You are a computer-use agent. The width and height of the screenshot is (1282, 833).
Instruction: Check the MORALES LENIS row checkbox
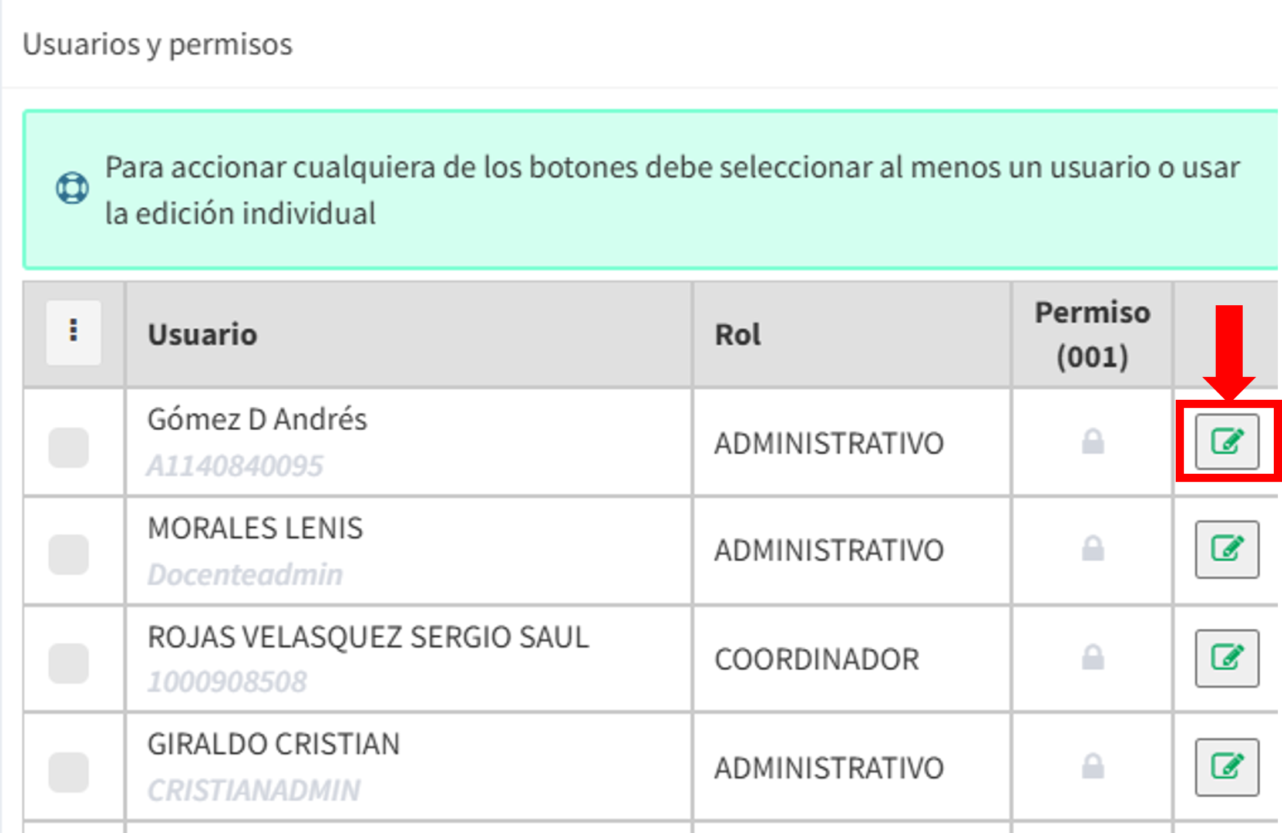[x=69, y=554]
